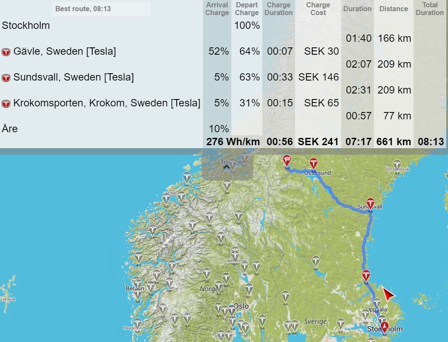Select the red Tesla pin at Gävle on route
This screenshot has height=342, width=448.
(x=366, y=276)
